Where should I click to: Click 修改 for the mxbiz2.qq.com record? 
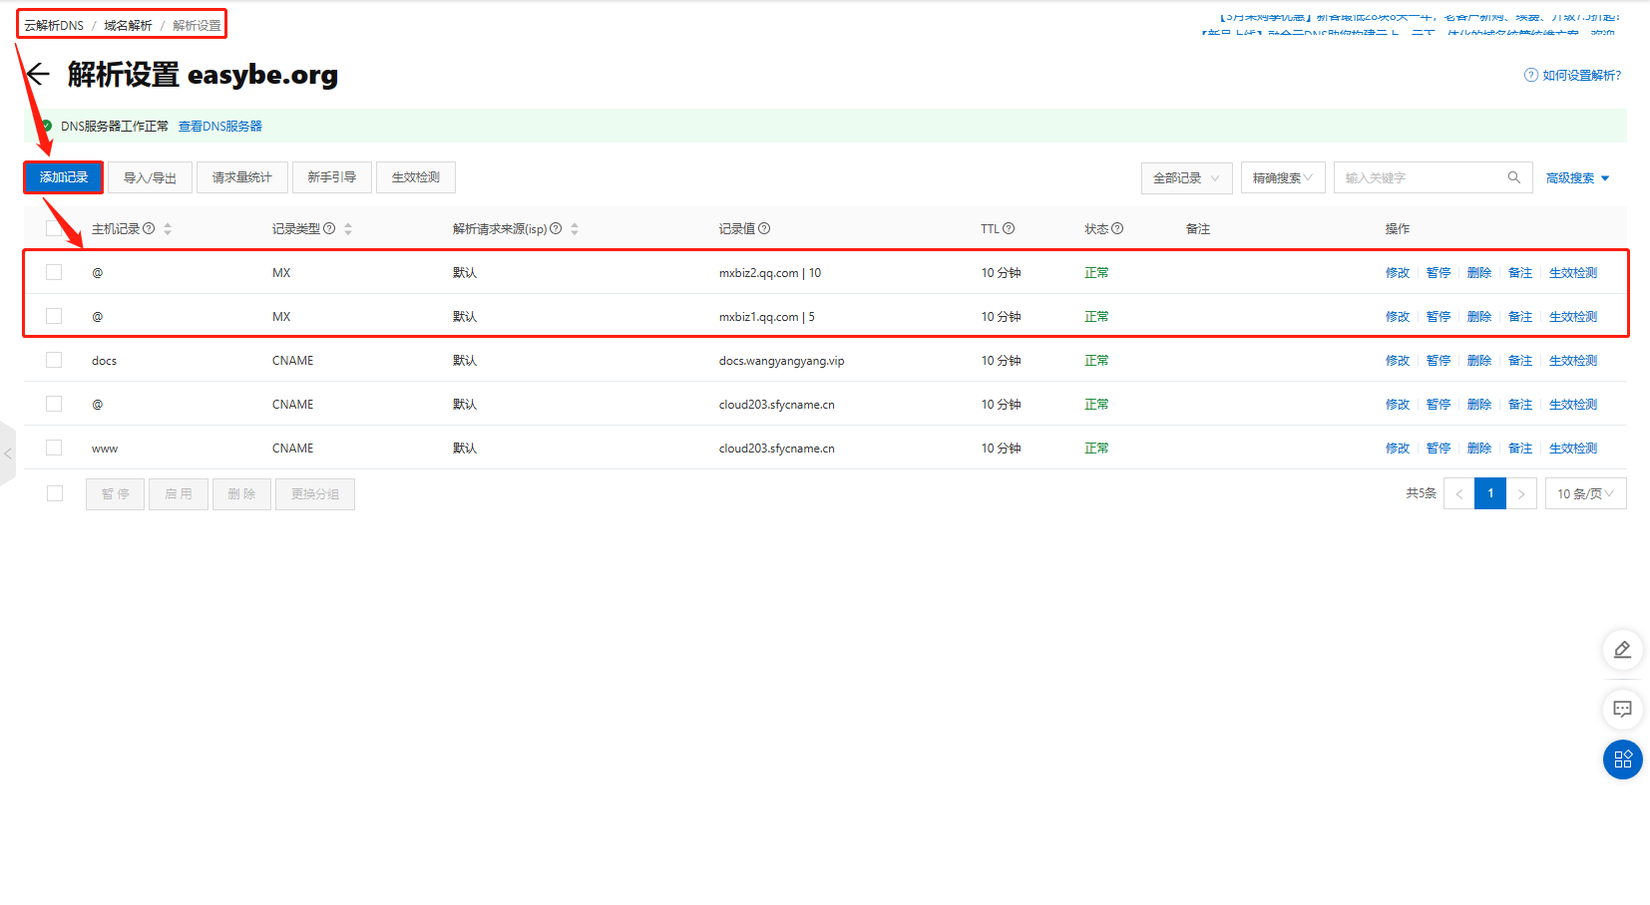tap(1397, 272)
